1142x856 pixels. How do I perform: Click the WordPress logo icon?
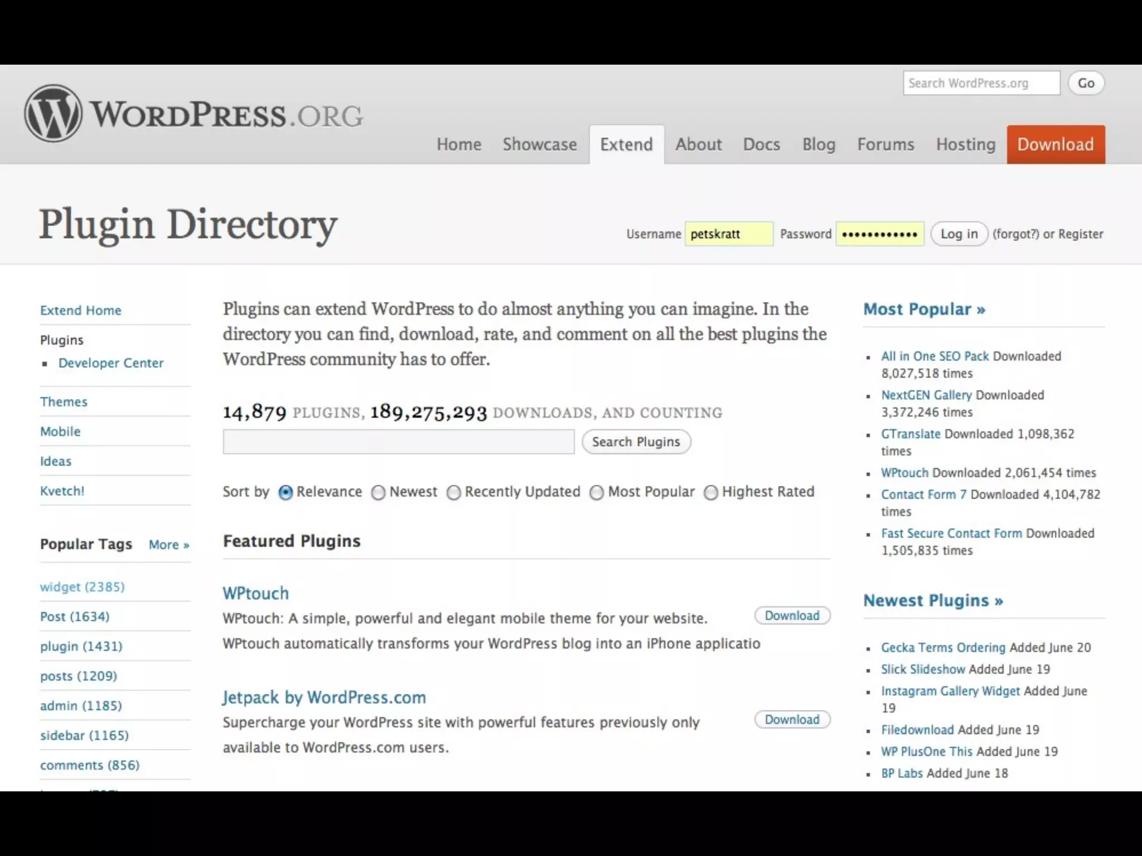click(54, 113)
